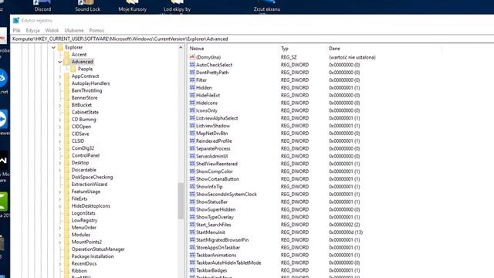Click the DontPrettyPath DWORD icon
494x278 pixels.
pyautogui.click(x=192, y=72)
